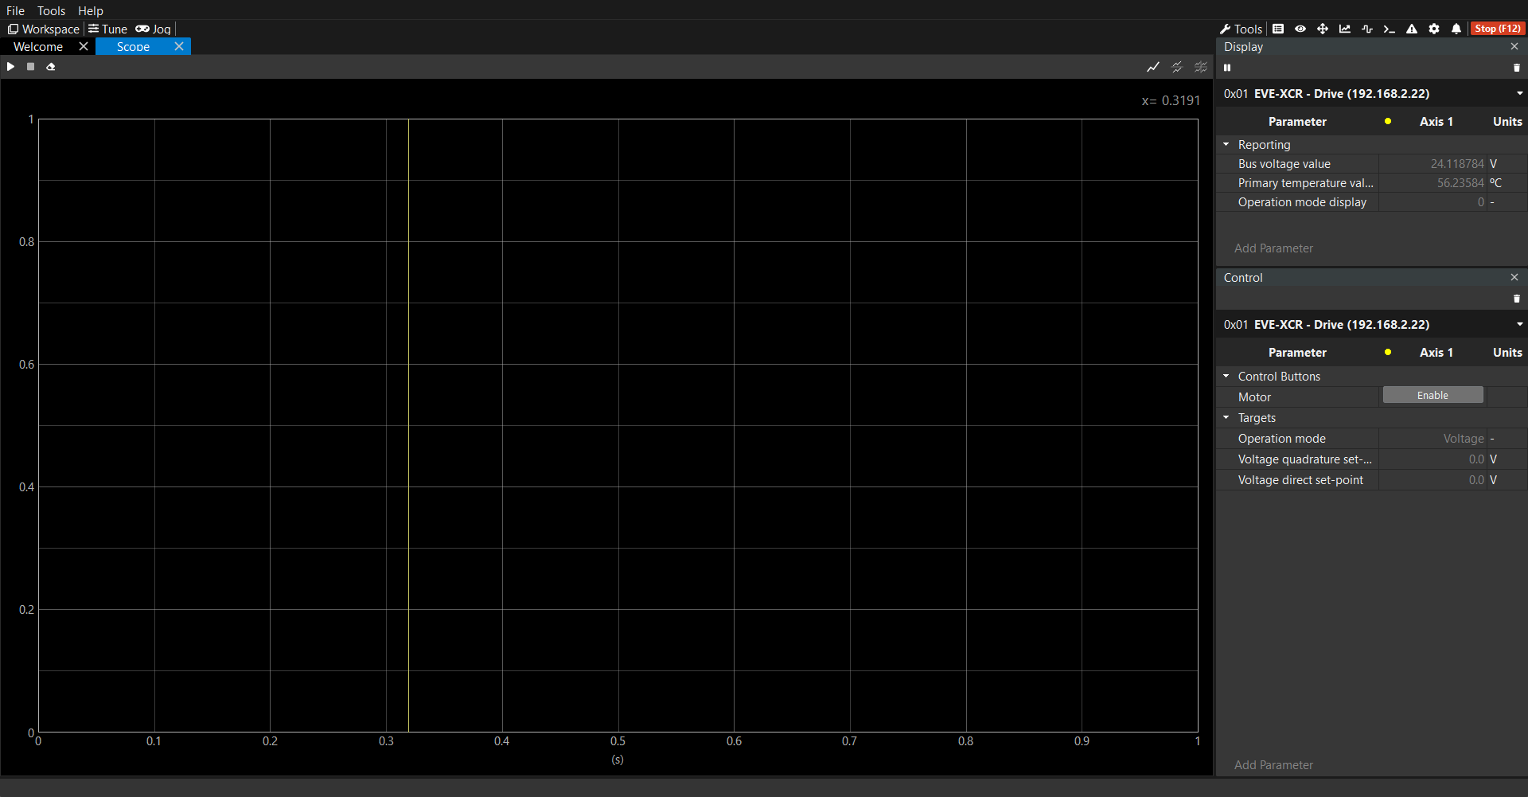Click the yellow Axis 1 indicator in Display panel

coord(1388,122)
